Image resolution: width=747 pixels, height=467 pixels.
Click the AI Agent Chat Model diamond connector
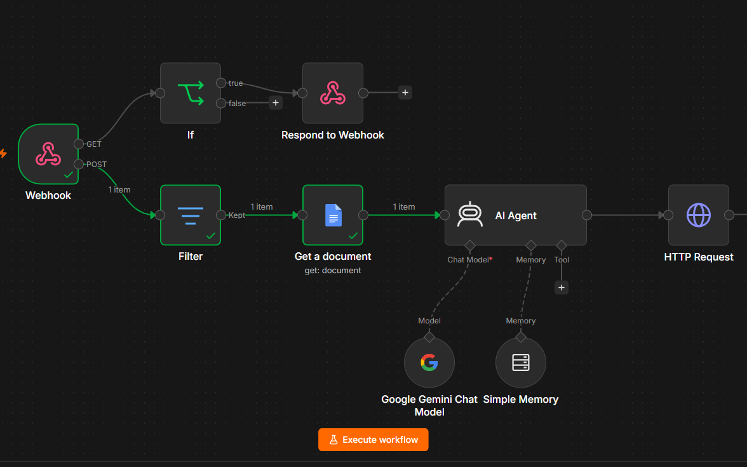470,245
